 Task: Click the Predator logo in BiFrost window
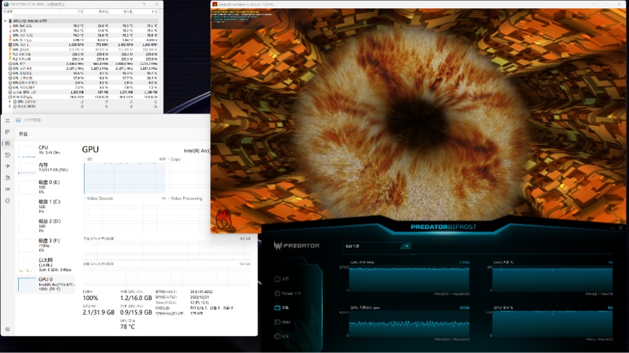[x=296, y=246]
